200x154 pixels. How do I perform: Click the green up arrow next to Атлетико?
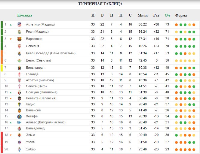pyautogui.click(x=11, y=25)
